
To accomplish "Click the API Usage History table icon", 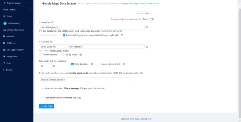I will point(4,50).
